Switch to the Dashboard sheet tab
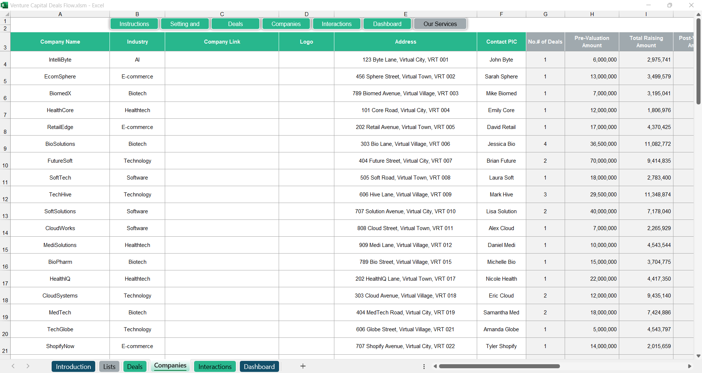 point(259,366)
